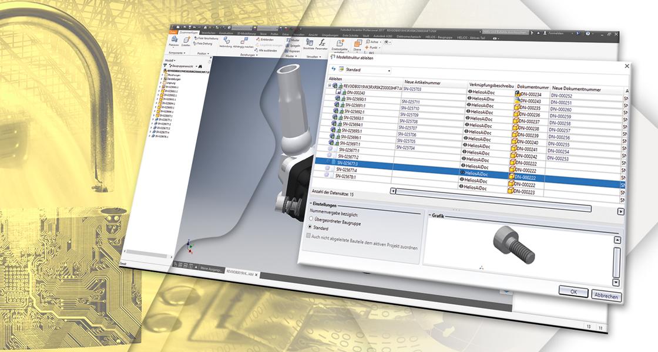Collapse the REVOIDB0019 root node in Ableiten
Screen dimensions: 658x352
[330, 86]
